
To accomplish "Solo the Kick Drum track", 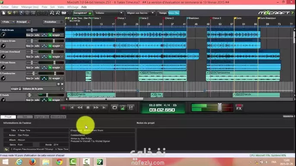I will click(37, 35).
